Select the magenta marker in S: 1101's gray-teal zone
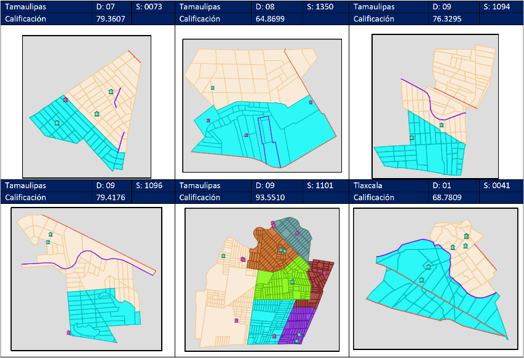This screenshot has width=524, height=358. (297, 233)
